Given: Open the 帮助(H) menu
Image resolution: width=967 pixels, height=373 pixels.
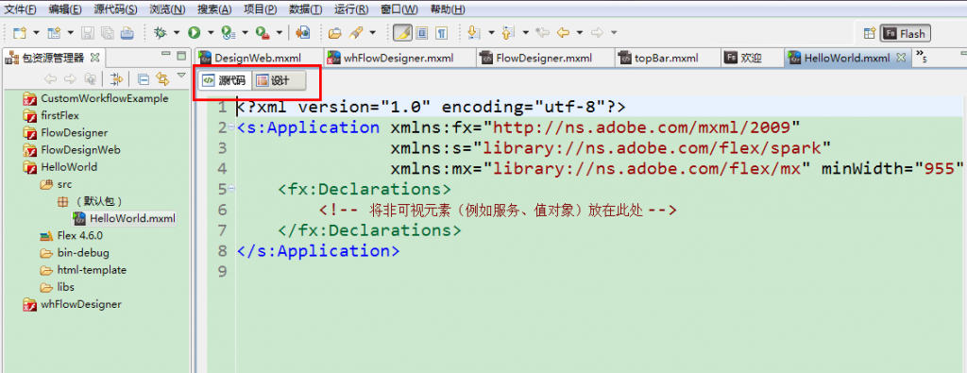Looking at the screenshot, I should coord(447,9).
